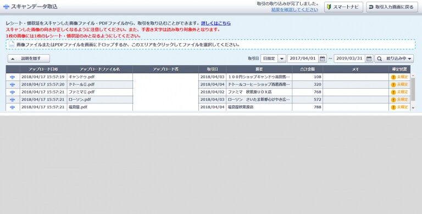
Task: Sort by アップロードファイル名 column header
Action: (x=100, y=69)
